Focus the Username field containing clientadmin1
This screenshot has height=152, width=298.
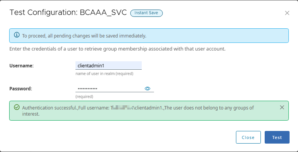[x=108, y=65]
